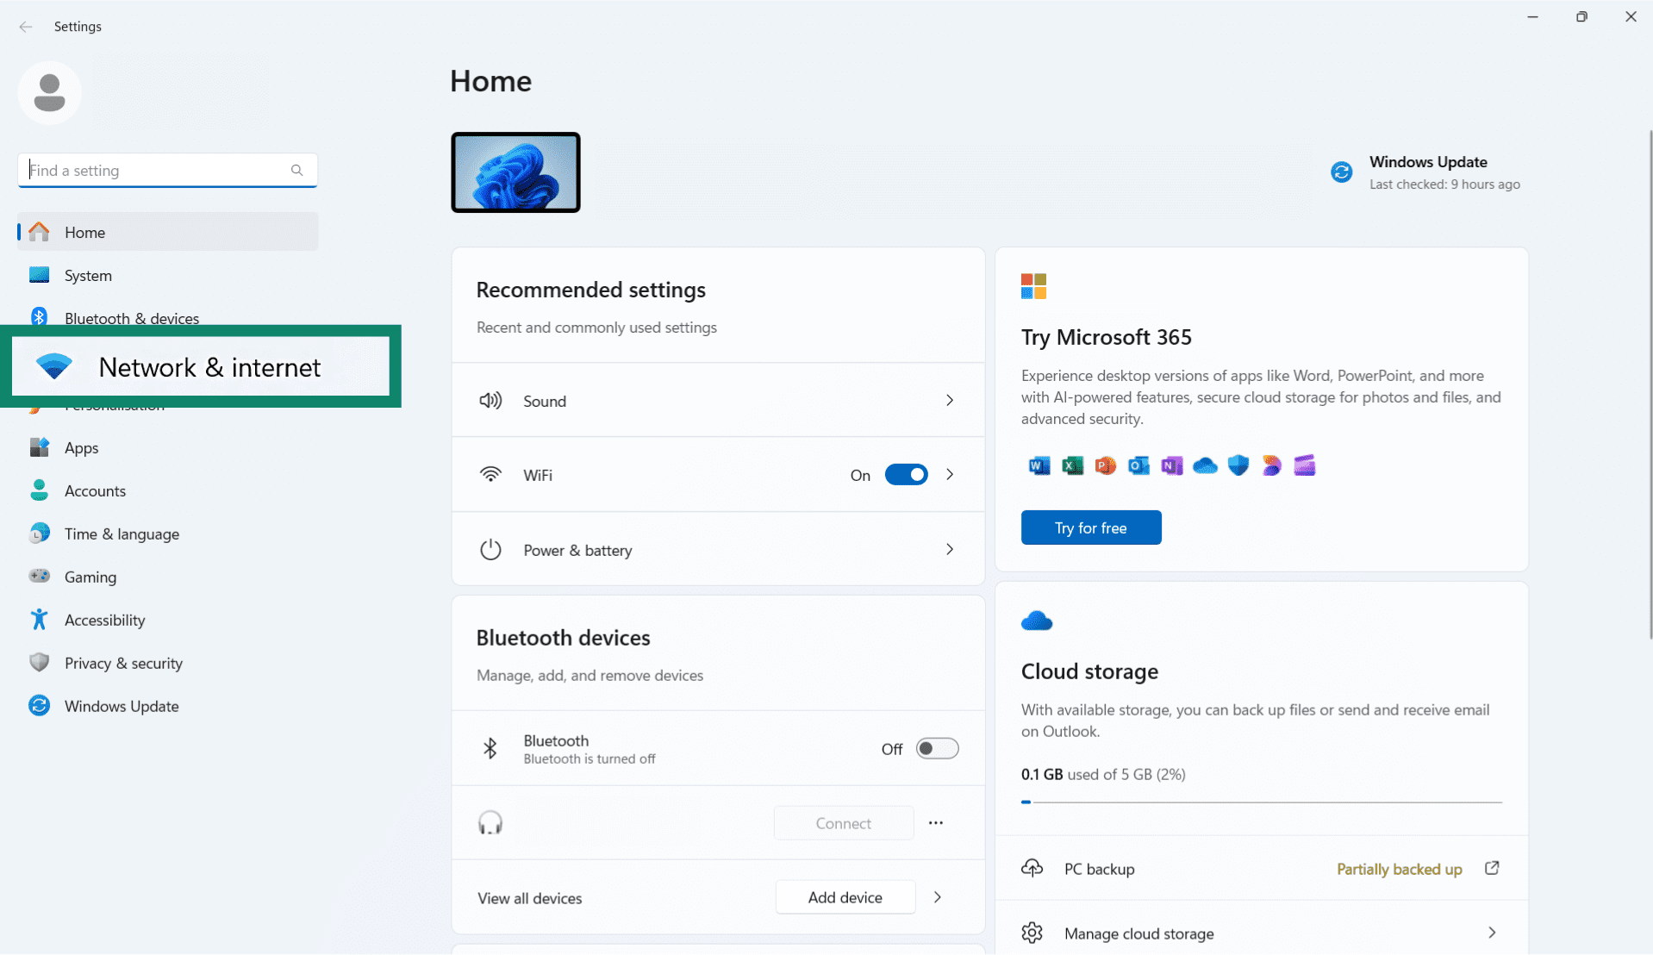Click the Microsoft Defender shield icon

tap(1238, 465)
